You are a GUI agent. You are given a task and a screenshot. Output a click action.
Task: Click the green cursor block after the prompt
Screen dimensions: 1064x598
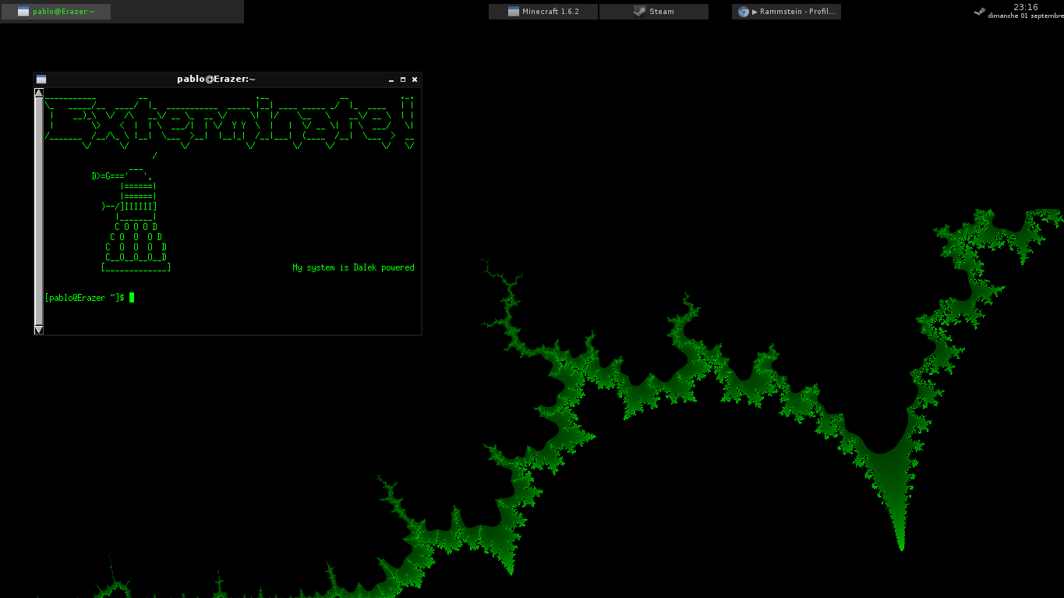pos(132,297)
